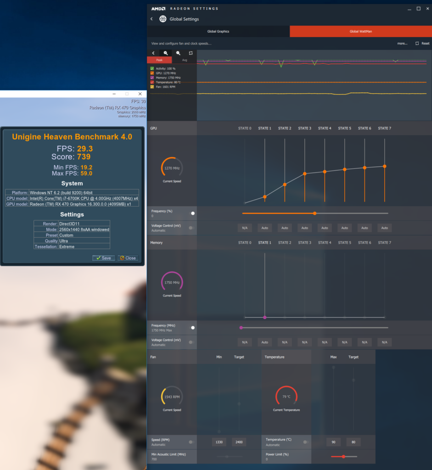Click the Tessellation "Extreme" value
This screenshot has height=470, width=432.
pos(67,246)
